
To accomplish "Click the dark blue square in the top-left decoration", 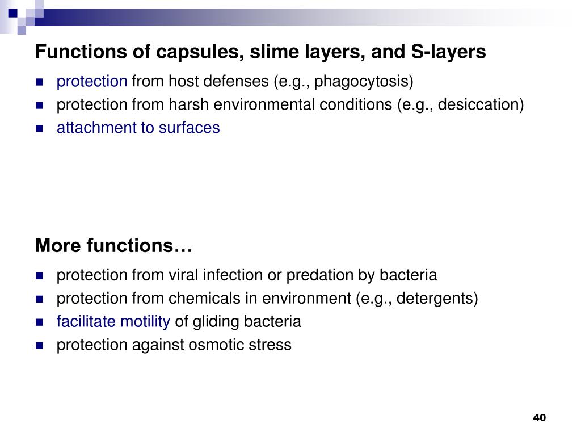I will click(x=12, y=13).
